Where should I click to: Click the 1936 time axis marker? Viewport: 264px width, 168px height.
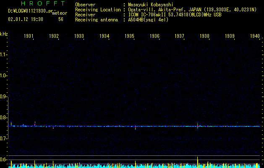click(154, 36)
